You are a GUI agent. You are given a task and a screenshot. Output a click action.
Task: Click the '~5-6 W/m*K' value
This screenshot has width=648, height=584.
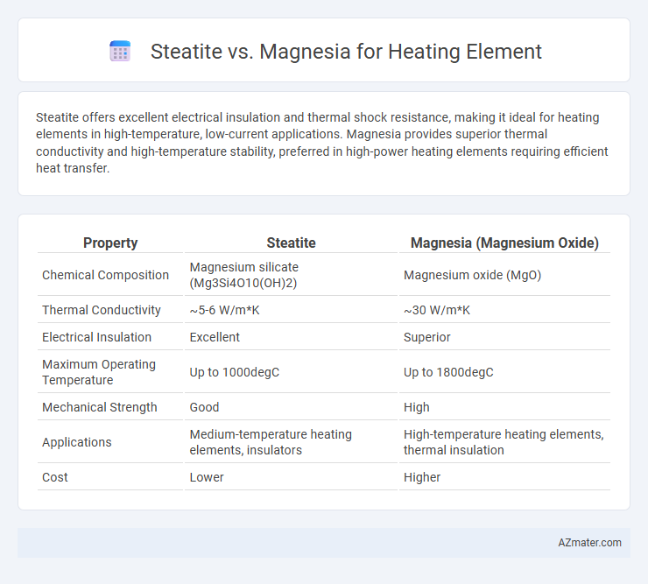click(224, 310)
